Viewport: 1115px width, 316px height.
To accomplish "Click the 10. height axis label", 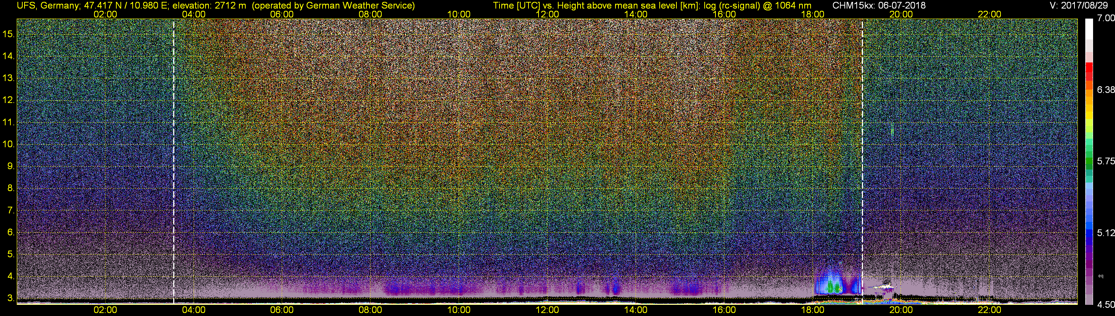I will pos(9,144).
